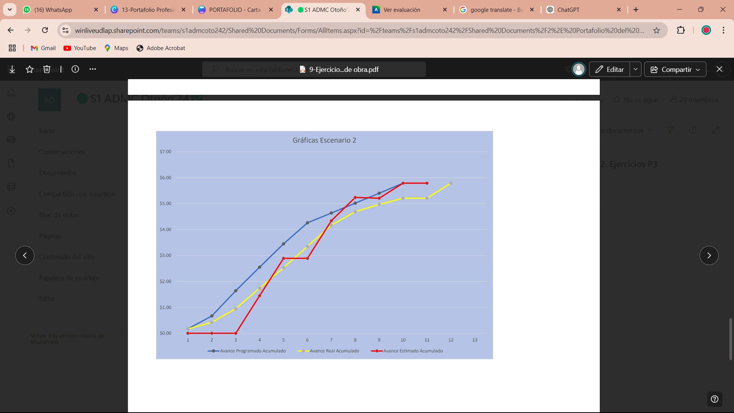734x413 pixels.
Task: Go to previous file with left arrow
Action: point(25,255)
